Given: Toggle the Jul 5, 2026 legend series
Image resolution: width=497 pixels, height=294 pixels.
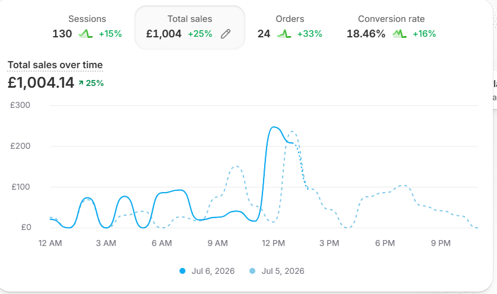Looking at the screenshot, I should pos(277,271).
